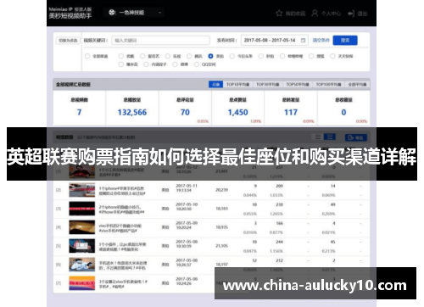Image resolution: width=424 pixels, height=307 pixels.
Task: Click the total likes value 1,450
Action: (238, 112)
